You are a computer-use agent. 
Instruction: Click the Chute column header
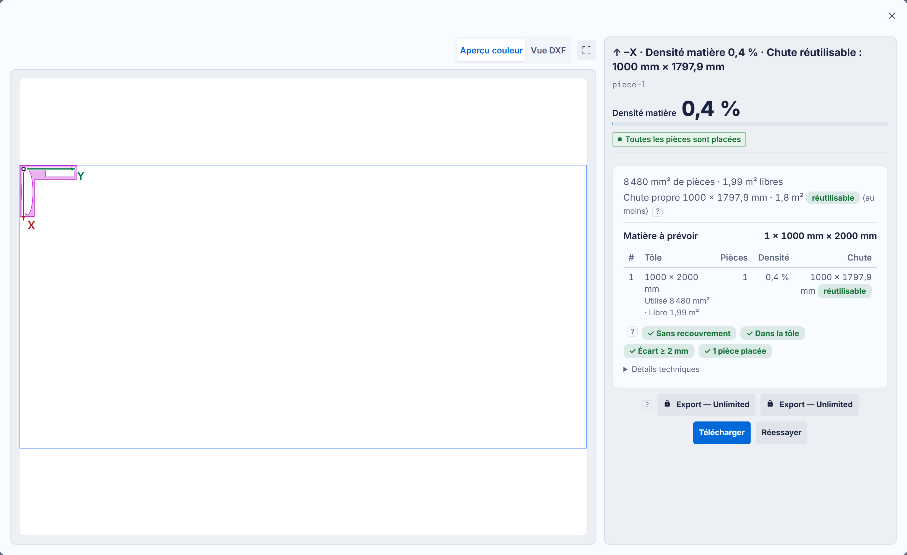(859, 258)
